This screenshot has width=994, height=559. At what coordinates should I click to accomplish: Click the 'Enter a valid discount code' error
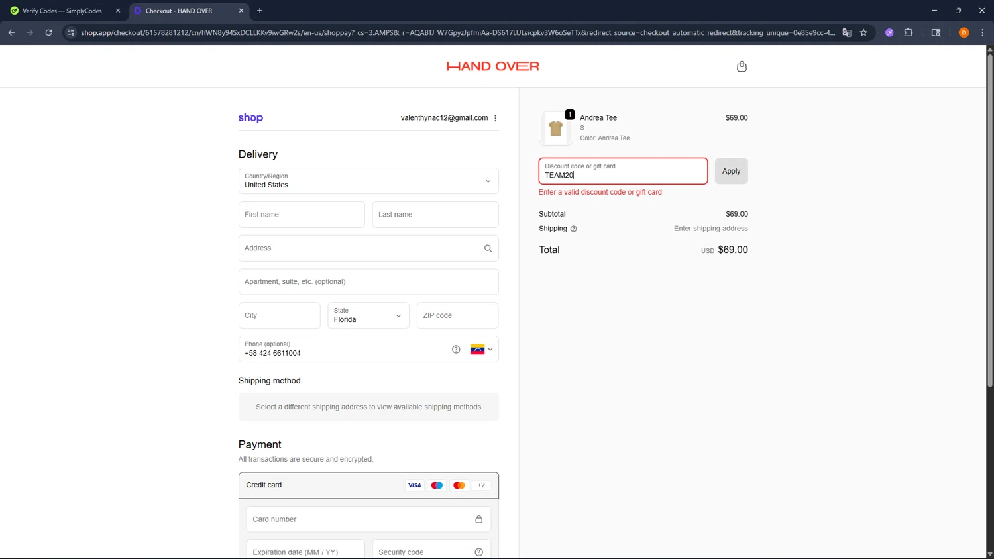[600, 192]
